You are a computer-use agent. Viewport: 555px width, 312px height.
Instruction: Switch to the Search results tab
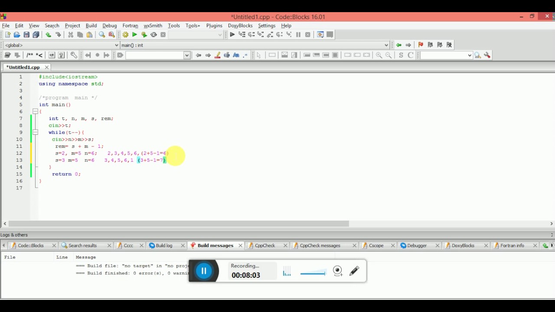tap(82, 245)
